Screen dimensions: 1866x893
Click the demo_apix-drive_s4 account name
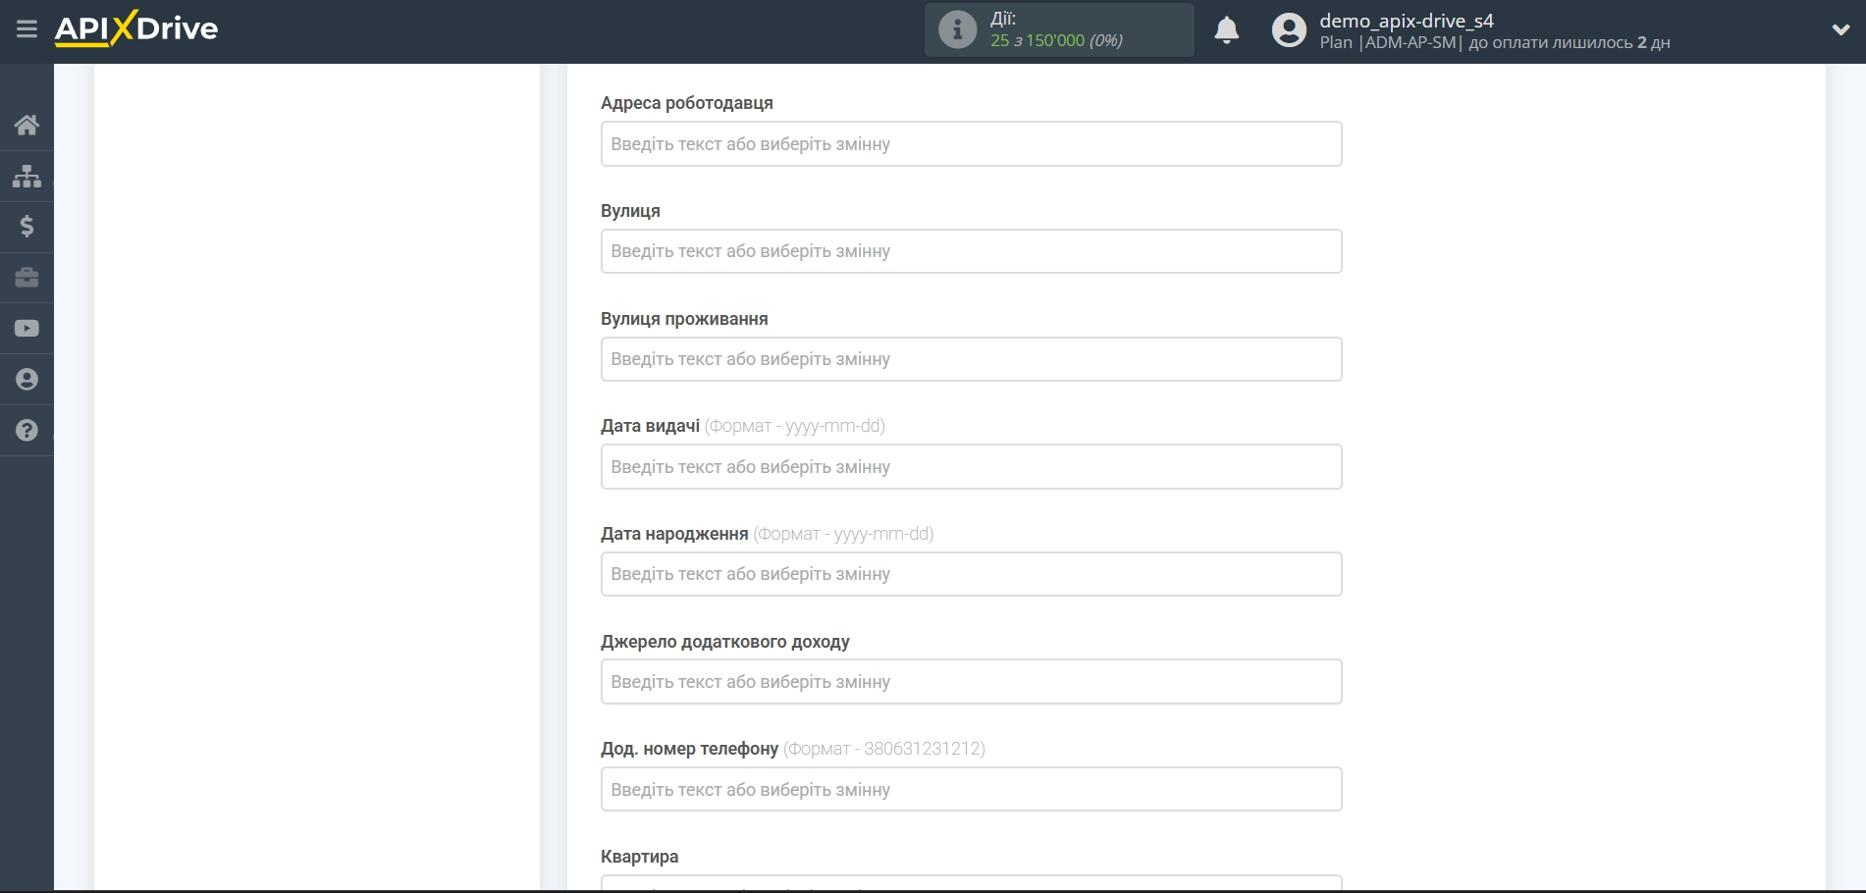click(x=1406, y=21)
